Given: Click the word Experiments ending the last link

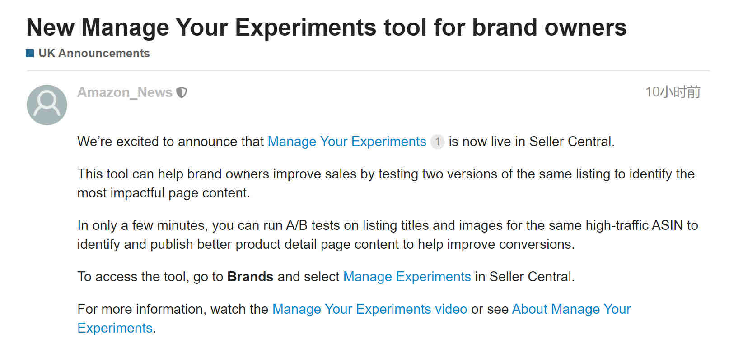Looking at the screenshot, I should click(115, 328).
